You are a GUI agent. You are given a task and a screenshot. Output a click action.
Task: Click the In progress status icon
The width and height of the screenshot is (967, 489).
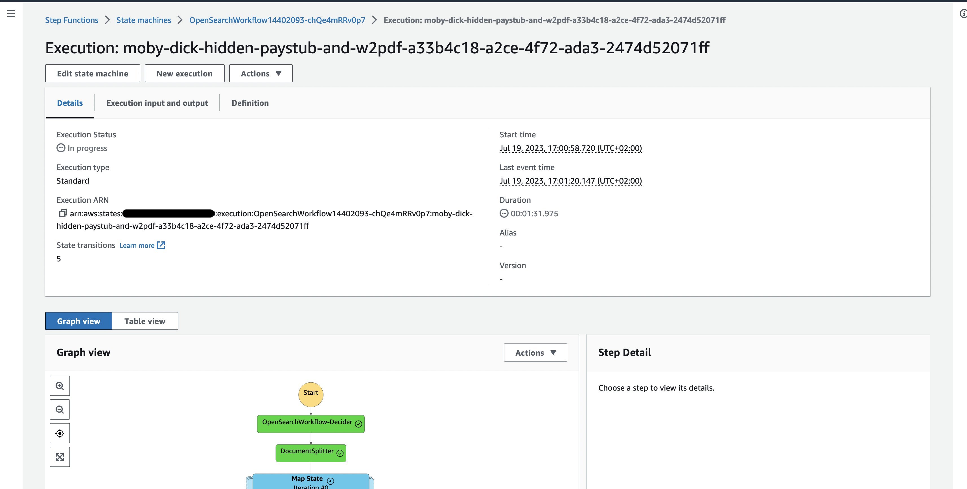61,148
